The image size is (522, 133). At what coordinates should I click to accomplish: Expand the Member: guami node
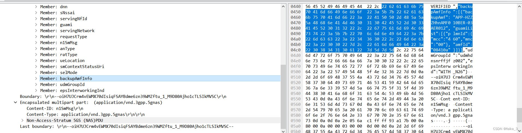tap(36, 24)
